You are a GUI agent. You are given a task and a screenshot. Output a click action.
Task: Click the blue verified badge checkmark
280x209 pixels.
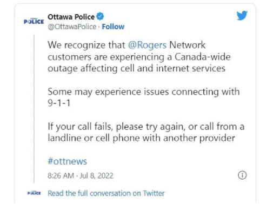[100, 16]
